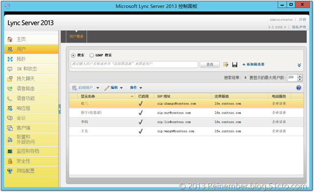Select the 张三 user row
314x192 pixels.
coord(186,104)
